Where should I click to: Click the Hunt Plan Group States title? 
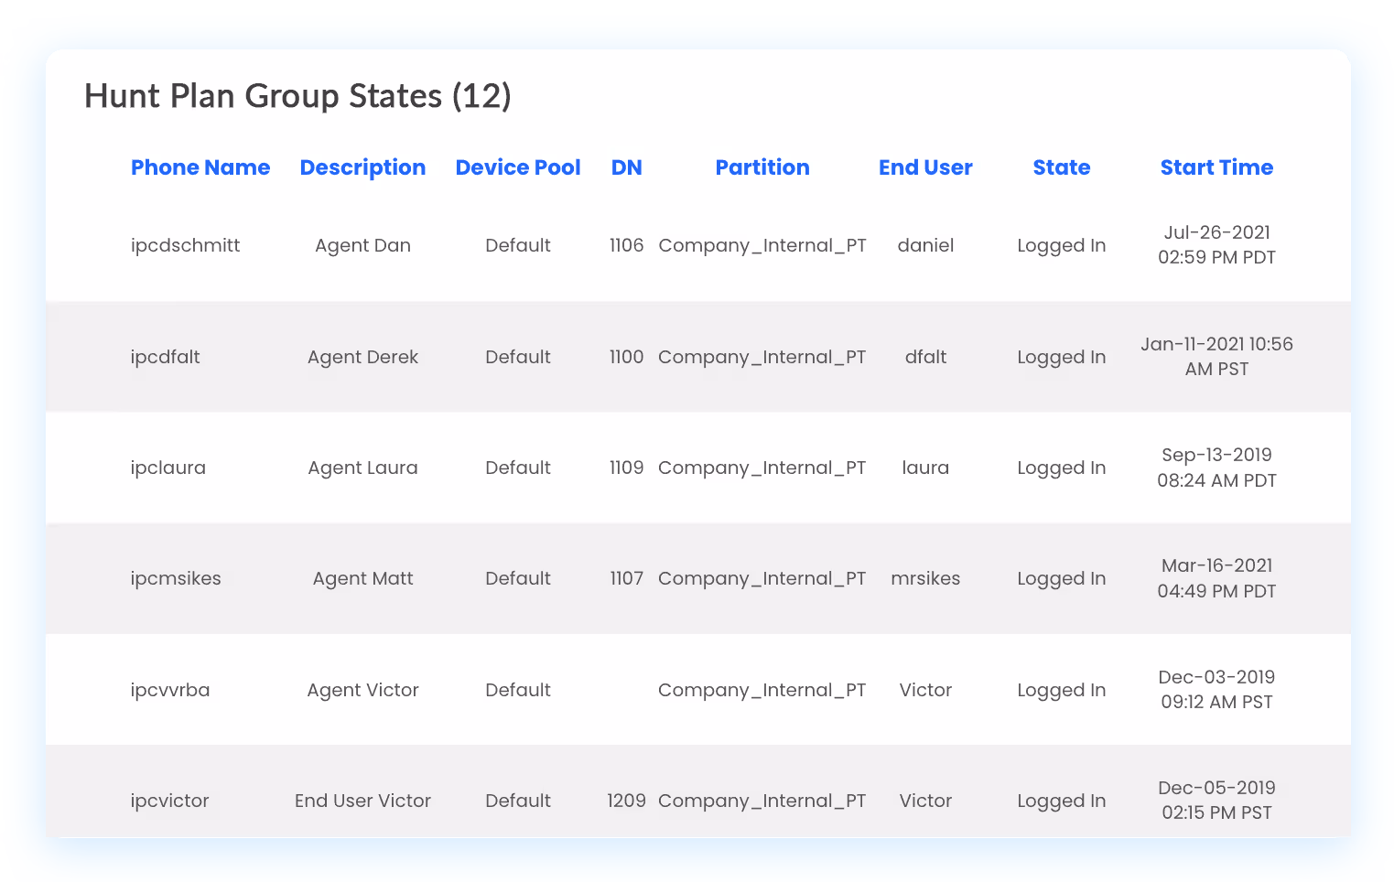tap(298, 96)
